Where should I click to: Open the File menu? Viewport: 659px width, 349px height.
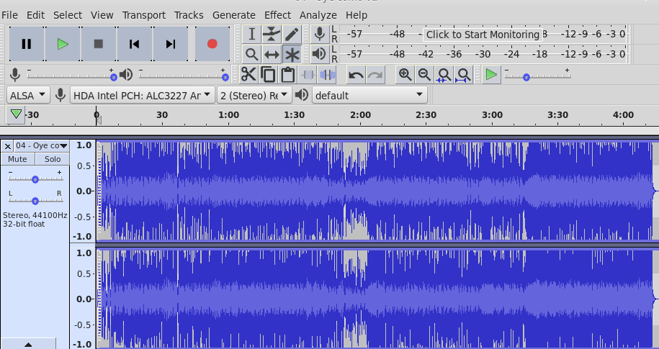[x=9, y=15]
